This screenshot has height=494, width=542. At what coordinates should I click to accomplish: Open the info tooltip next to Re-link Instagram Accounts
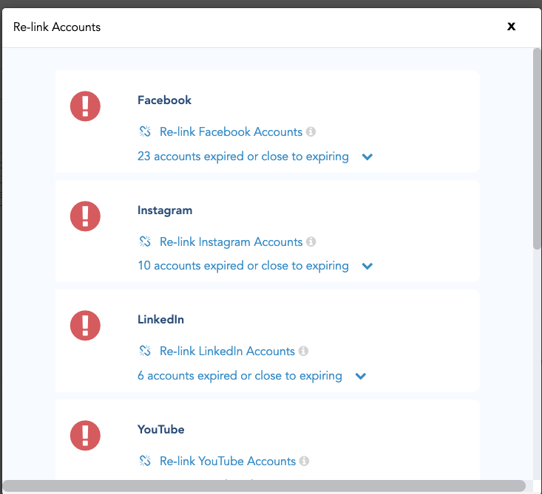[311, 242]
